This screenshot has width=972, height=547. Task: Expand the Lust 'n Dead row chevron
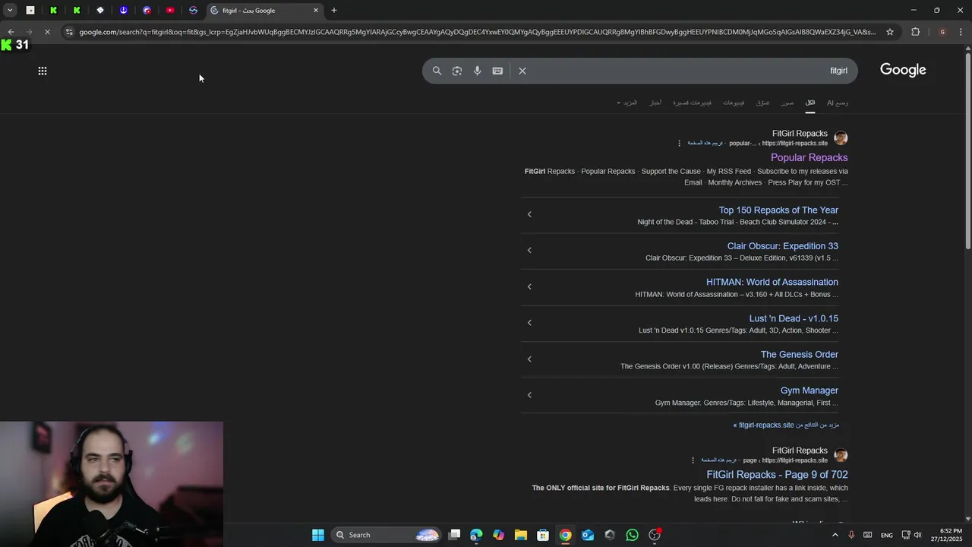pyautogui.click(x=529, y=322)
